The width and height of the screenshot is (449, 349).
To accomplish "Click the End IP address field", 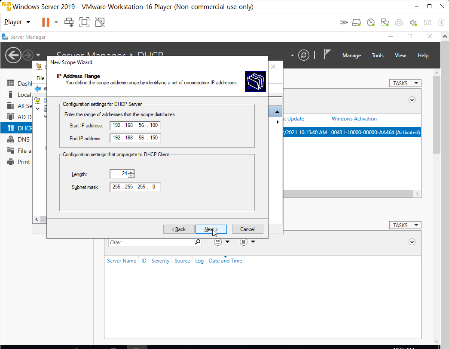I will pyautogui.click(x=135, y=138).
